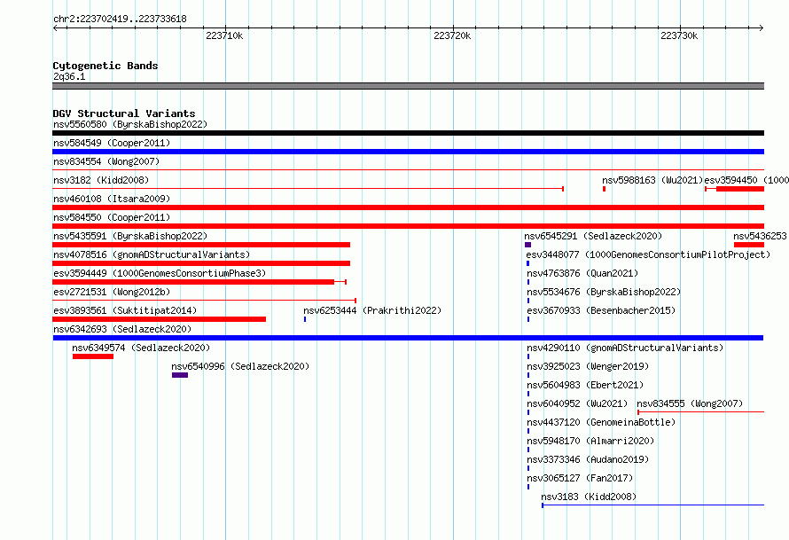Image resolution: width=789 pixels, height=540 pixels.
Task: Click the ruler's left arrow end
Action: [x=55, y=27]
